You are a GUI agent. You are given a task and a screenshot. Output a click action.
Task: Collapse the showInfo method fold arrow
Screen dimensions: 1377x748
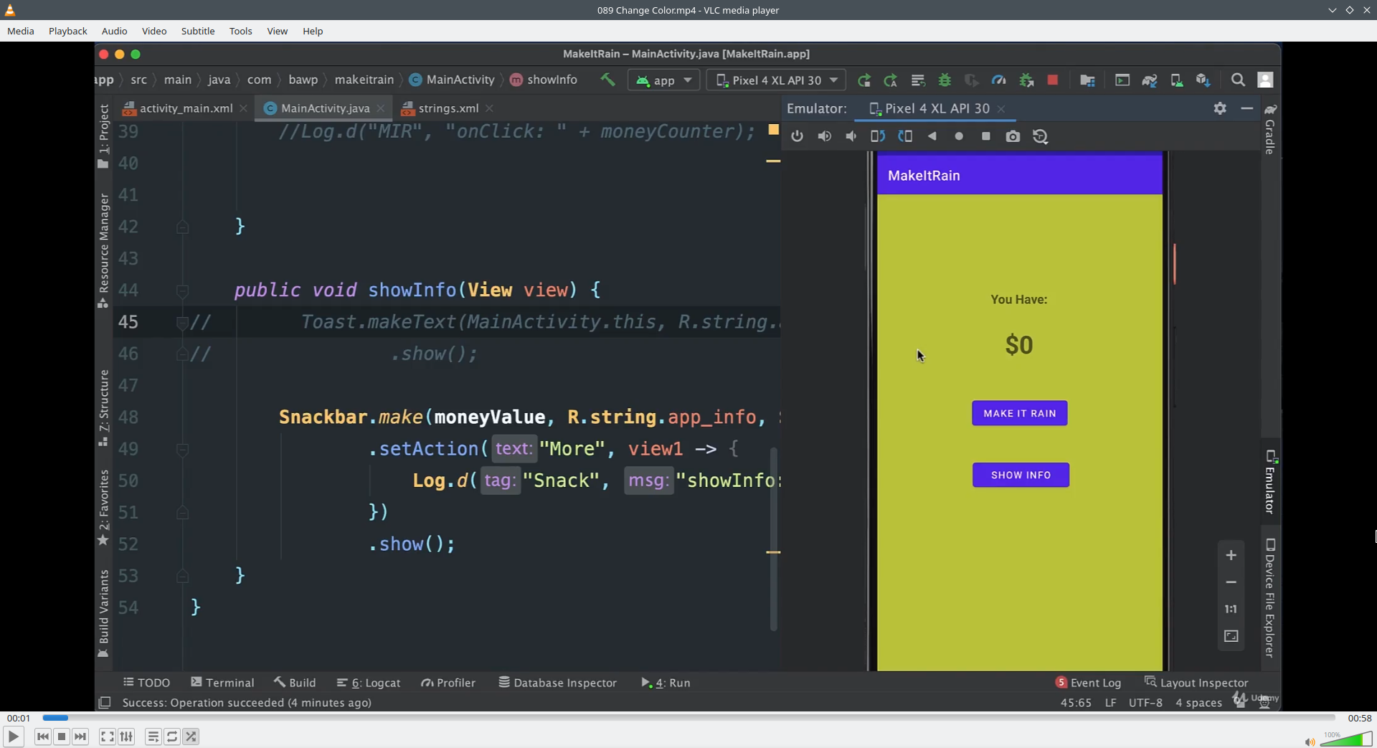(182, 290)
